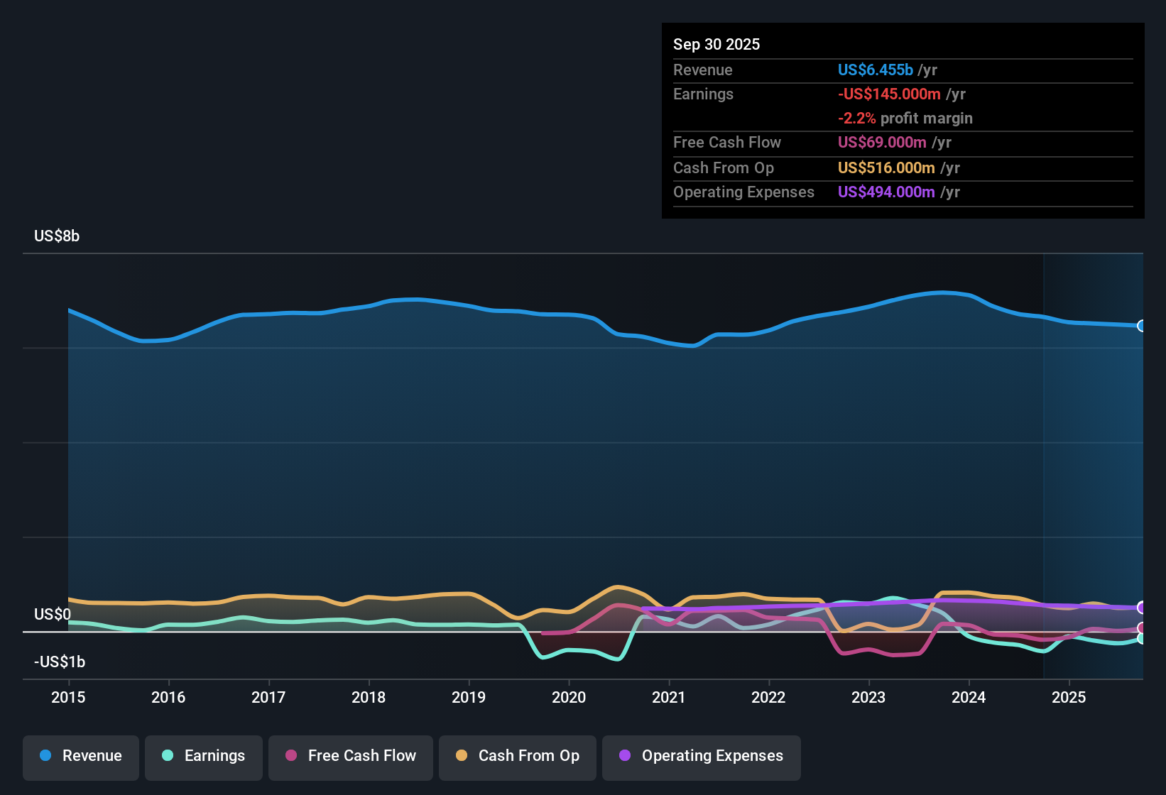This screenshot has height=795, width=1166.
Task: Toggle the Earnings series off
Action: tap(204, 757)
